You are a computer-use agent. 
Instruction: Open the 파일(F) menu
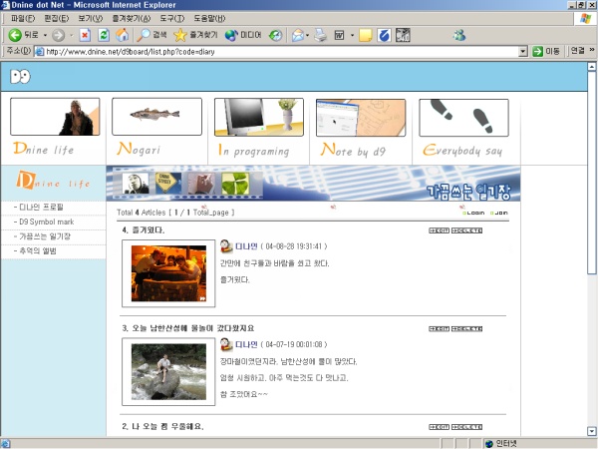click(23, 18)
